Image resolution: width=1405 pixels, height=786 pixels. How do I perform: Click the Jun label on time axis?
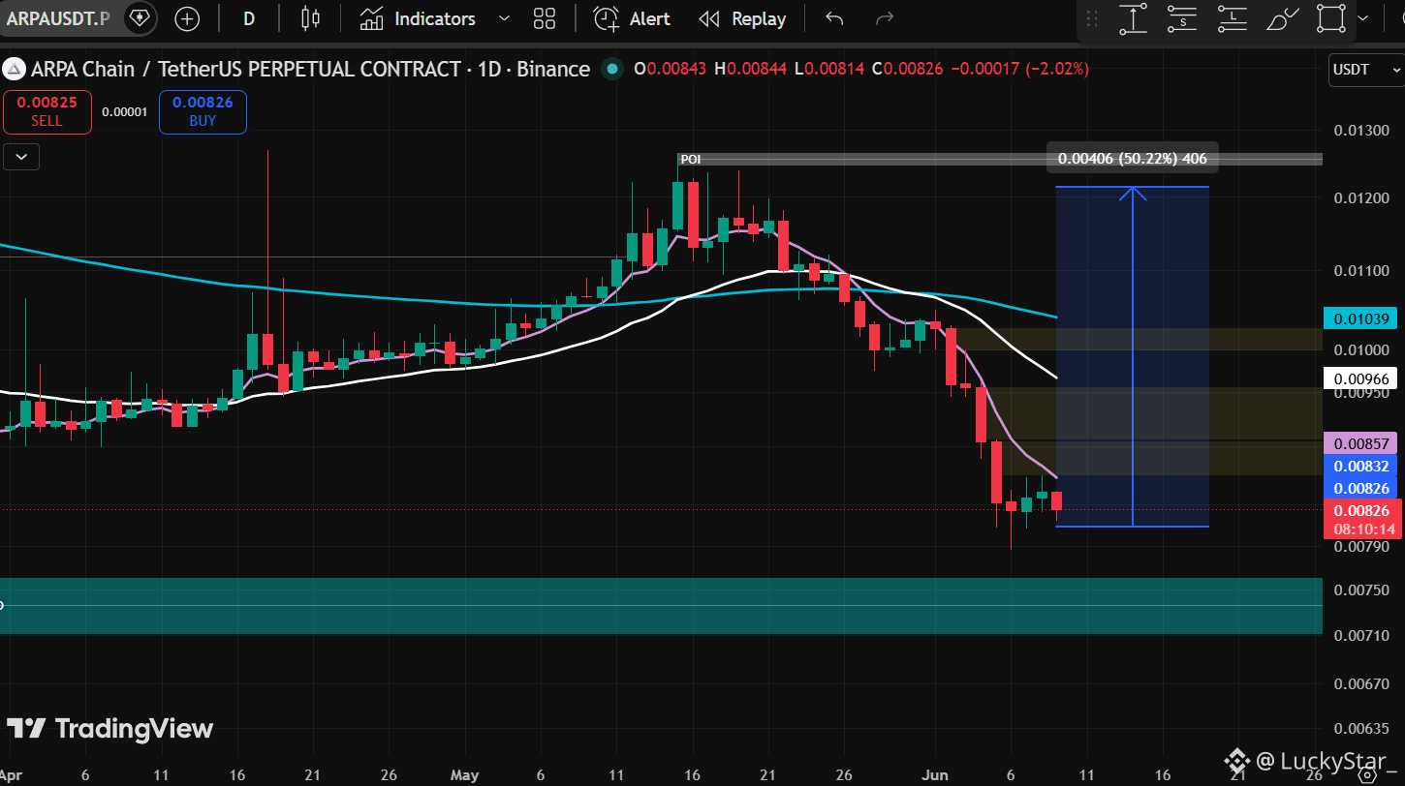[935, 775]
